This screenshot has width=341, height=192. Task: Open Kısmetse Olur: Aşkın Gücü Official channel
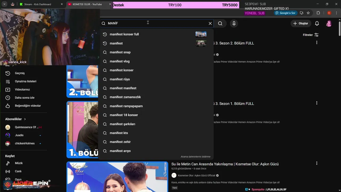click(197, 175)
